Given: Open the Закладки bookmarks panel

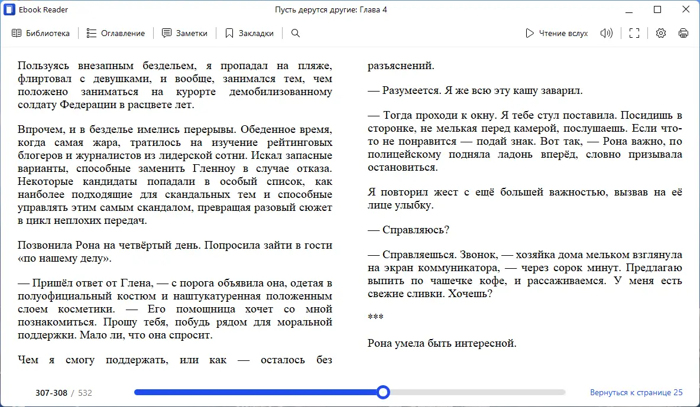Looking at the screenshot, I should click(249, 33).
